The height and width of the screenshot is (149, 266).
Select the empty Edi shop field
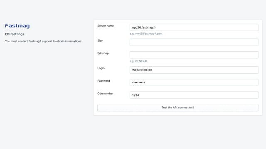tap(194, 55)
